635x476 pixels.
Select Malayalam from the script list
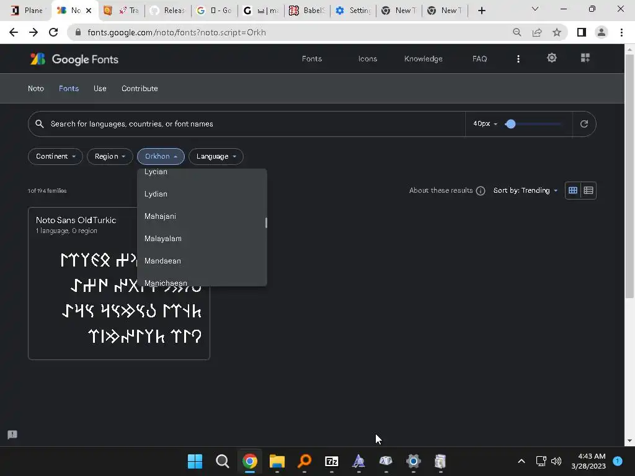point(202,239)
